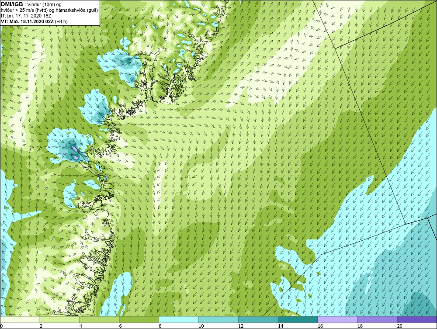Click the DMI/IGB title text

point(12,4)
